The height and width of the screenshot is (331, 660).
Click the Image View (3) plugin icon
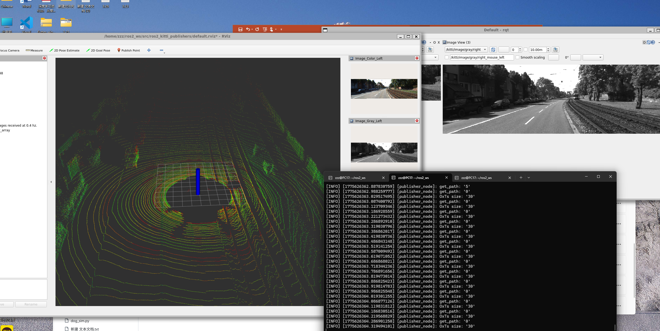(x=445, y=42)
